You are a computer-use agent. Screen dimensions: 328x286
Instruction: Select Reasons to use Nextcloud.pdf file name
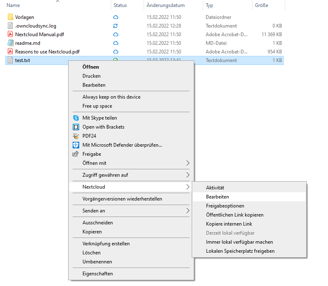[x=47, y=51]
